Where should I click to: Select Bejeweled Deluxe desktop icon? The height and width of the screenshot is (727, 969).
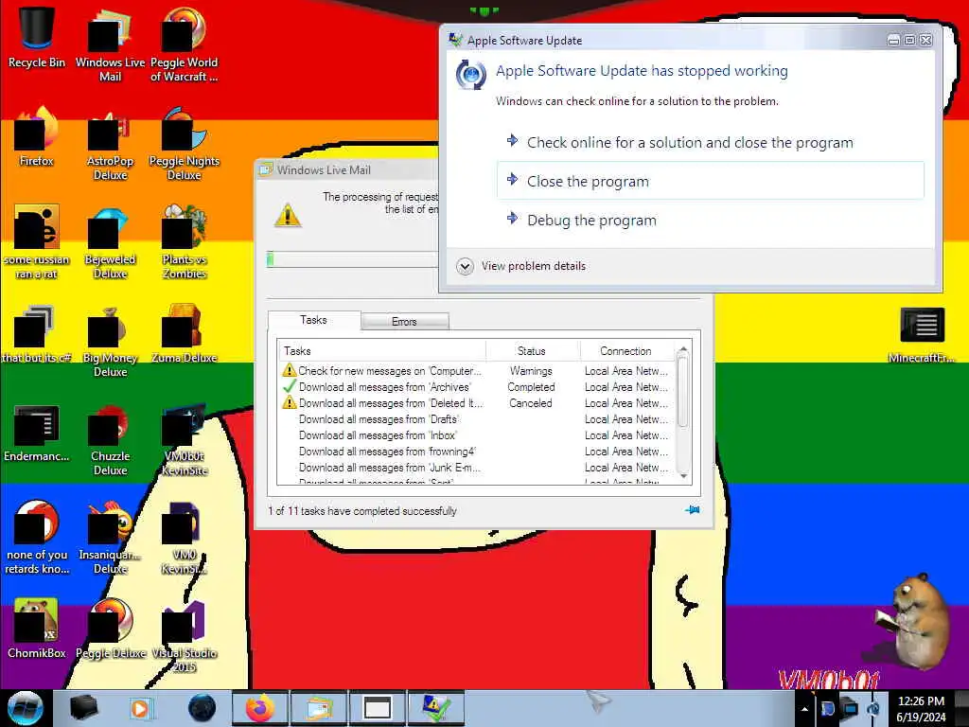(110, 241)
